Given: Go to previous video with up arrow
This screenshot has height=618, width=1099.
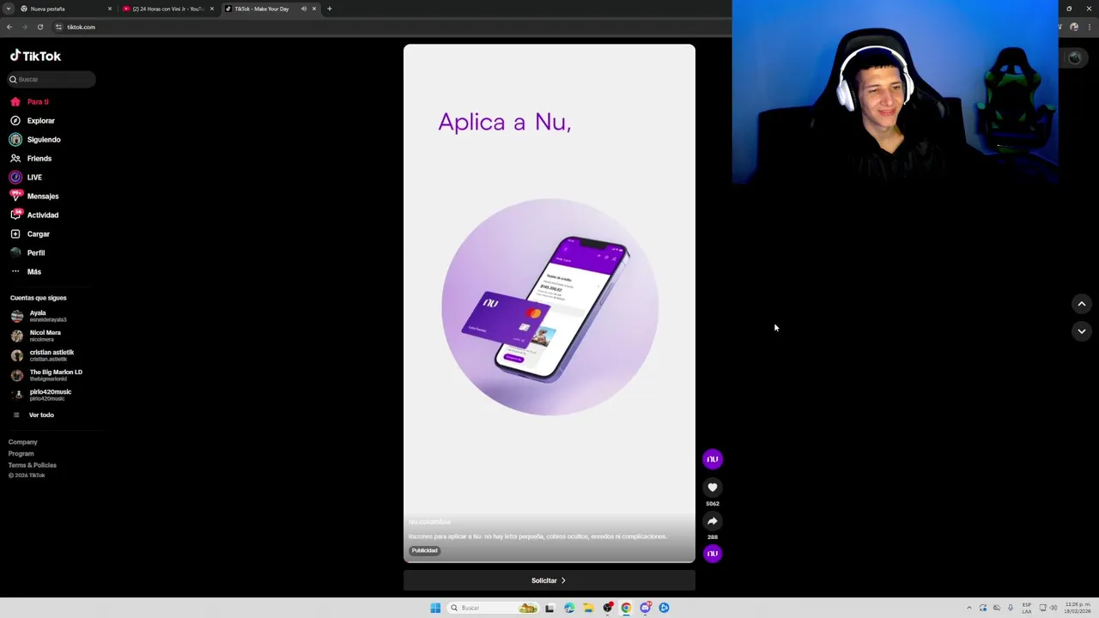Looking at the screenshot, I should (x=1082, y=304).
